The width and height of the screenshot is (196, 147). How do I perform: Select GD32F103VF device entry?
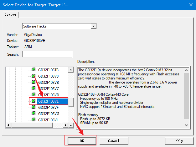click(x=49, y=107)
